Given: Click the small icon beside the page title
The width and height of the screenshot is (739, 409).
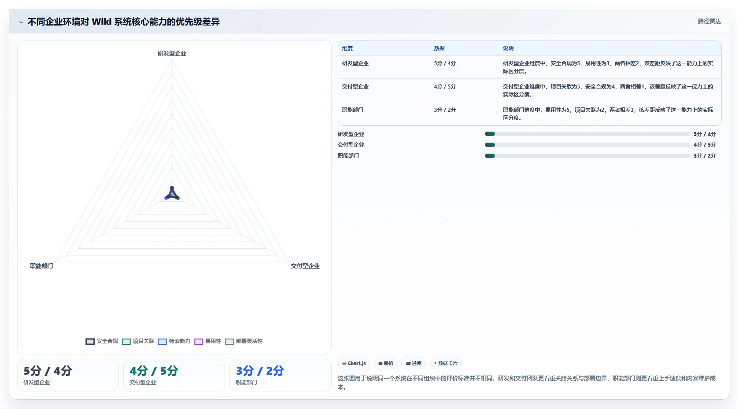Looking at the screenshot, I should (21, 22).
